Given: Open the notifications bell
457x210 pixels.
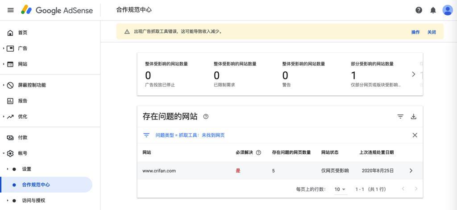Looking at the screenshot, I should (x=433, y=10).
